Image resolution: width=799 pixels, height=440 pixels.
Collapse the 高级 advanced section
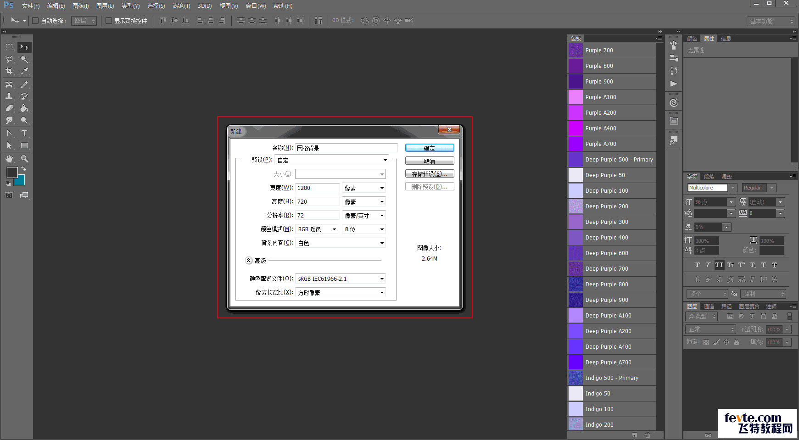(x=249, y=261)
